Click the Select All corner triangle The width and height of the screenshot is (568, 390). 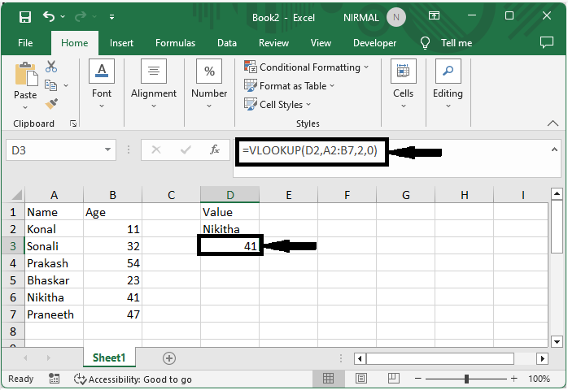pos(16,195)
